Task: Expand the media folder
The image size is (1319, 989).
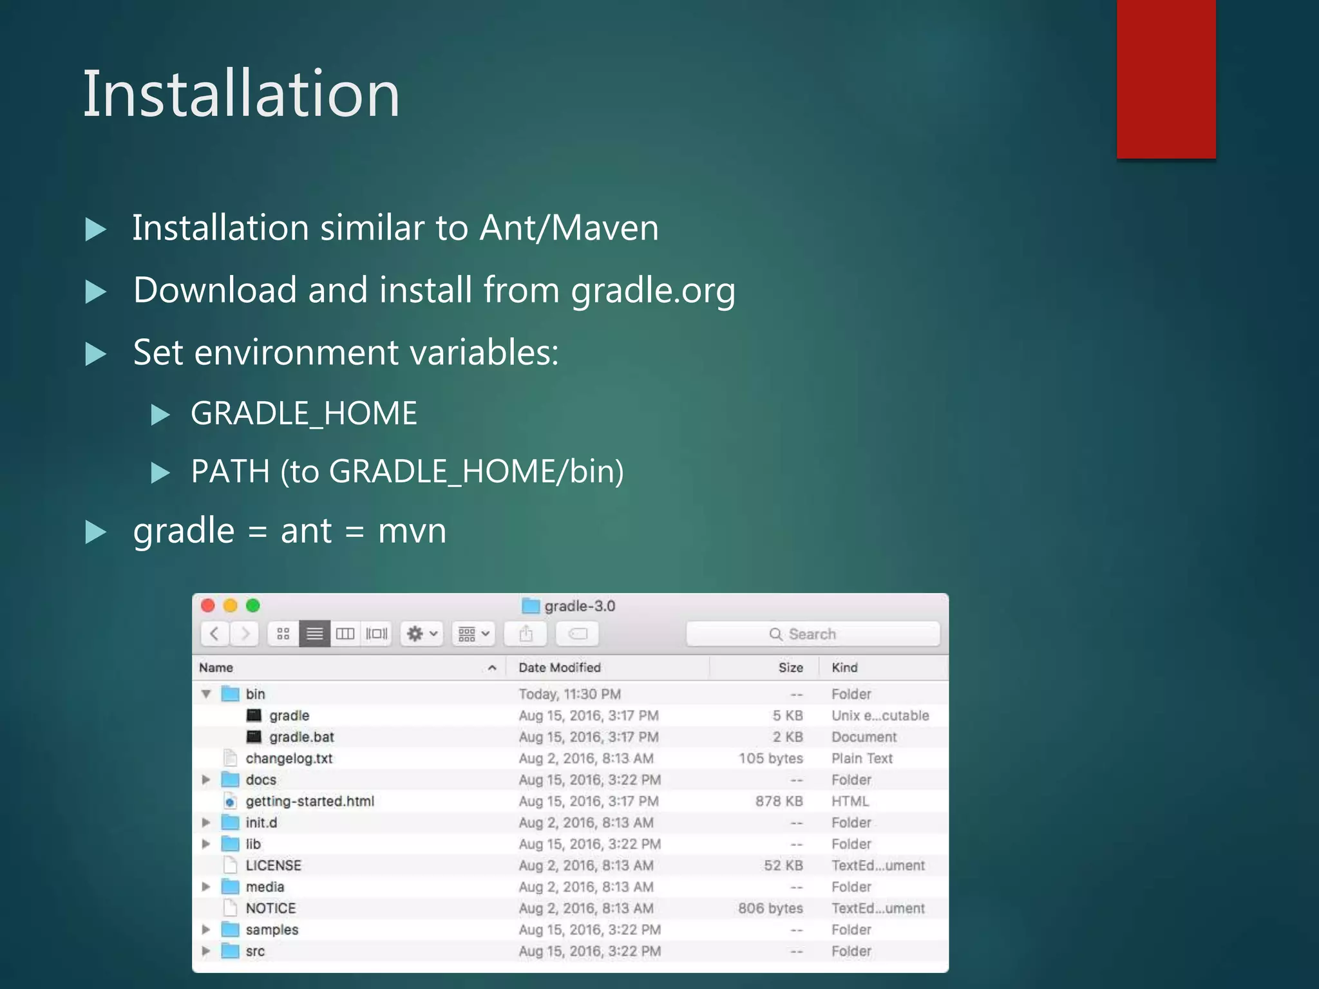Action: [206, 887]
